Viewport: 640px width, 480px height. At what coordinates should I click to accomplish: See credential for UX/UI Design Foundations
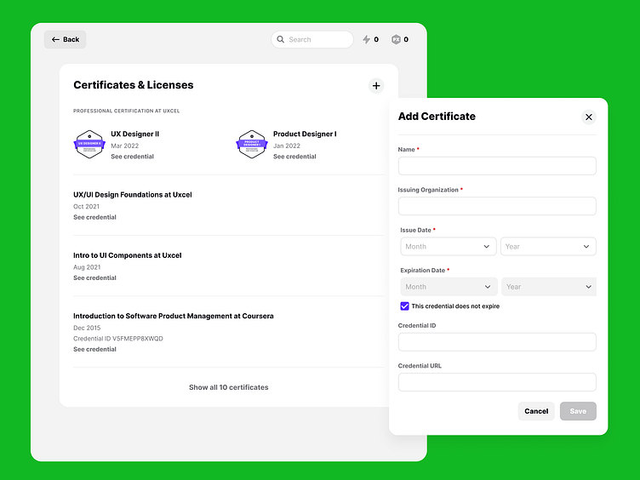coord(94,217)
